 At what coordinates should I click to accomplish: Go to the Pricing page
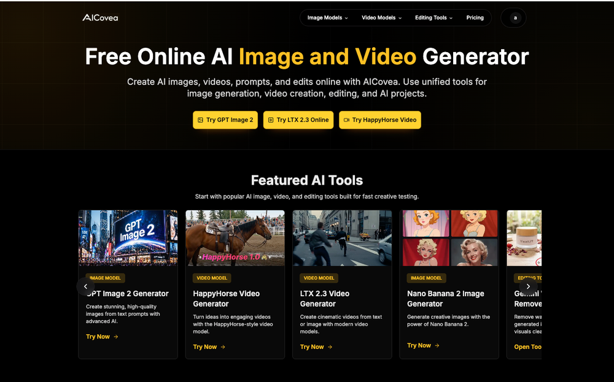point(475,18)
